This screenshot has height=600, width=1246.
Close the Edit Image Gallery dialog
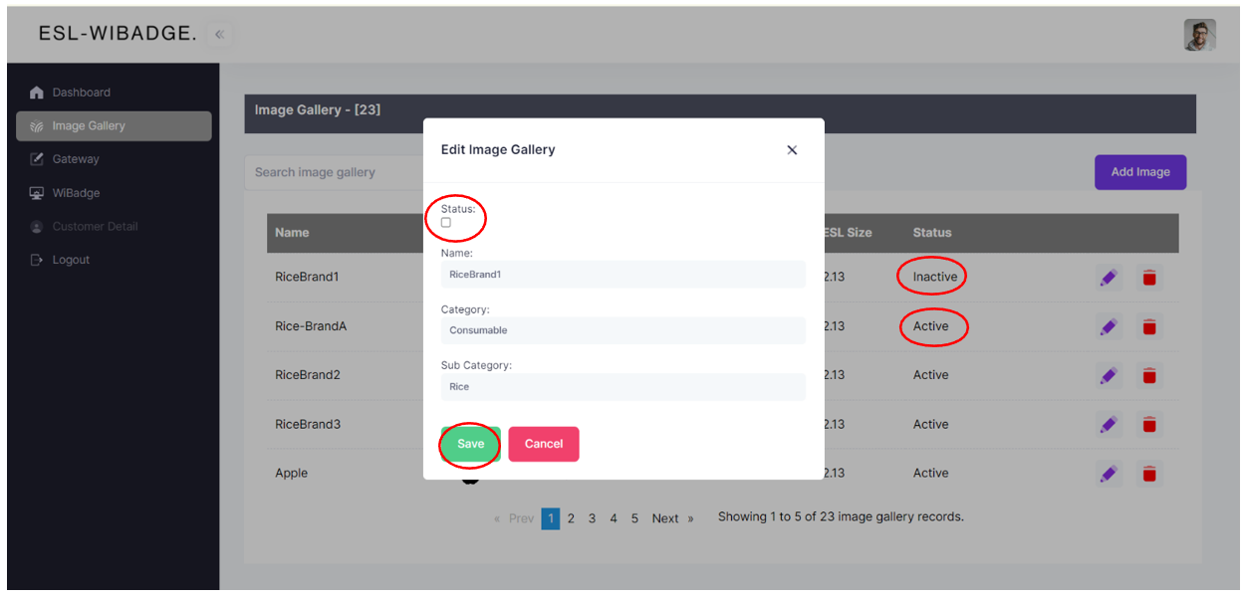[x=792, y=150]
